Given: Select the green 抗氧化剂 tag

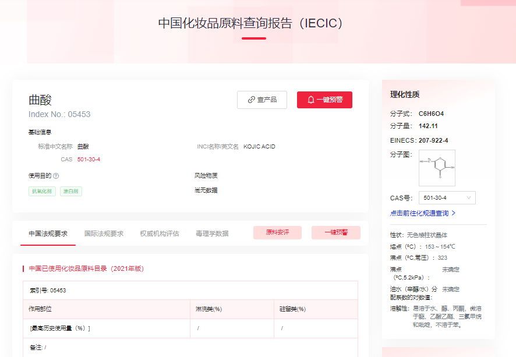Looking at the screenshot, I should tap(41, 191).
